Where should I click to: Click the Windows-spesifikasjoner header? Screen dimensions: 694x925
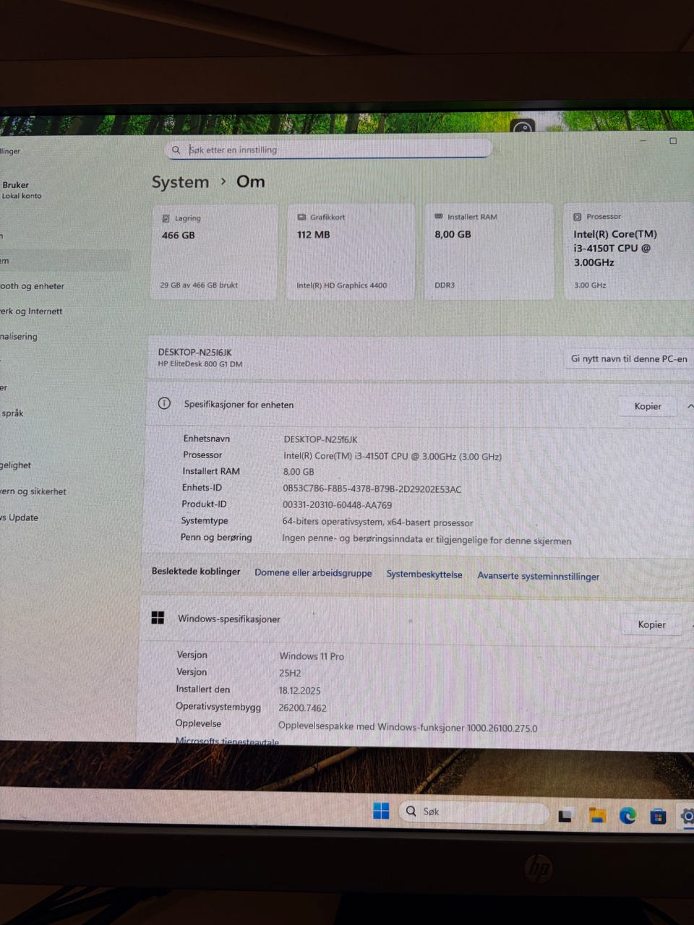229,619
